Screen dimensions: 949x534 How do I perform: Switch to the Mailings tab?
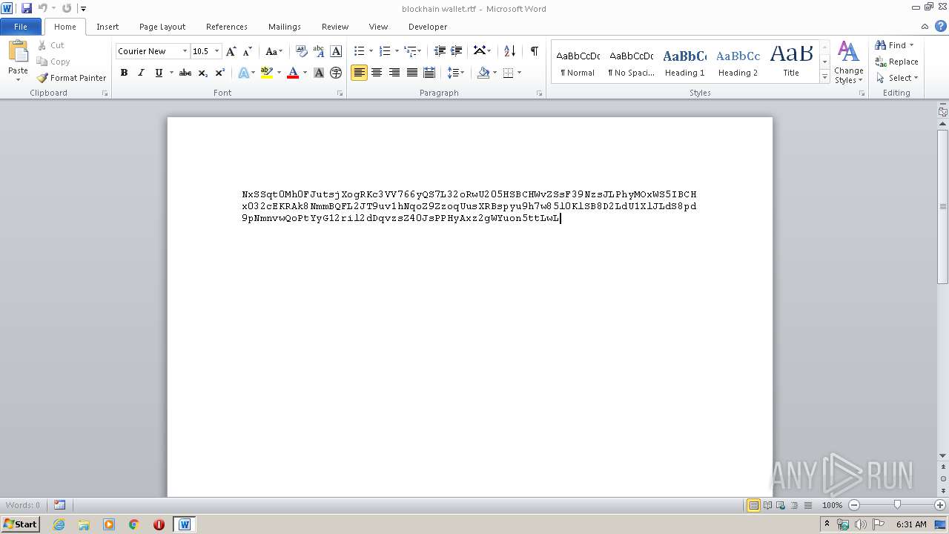(x=285, y=27)
